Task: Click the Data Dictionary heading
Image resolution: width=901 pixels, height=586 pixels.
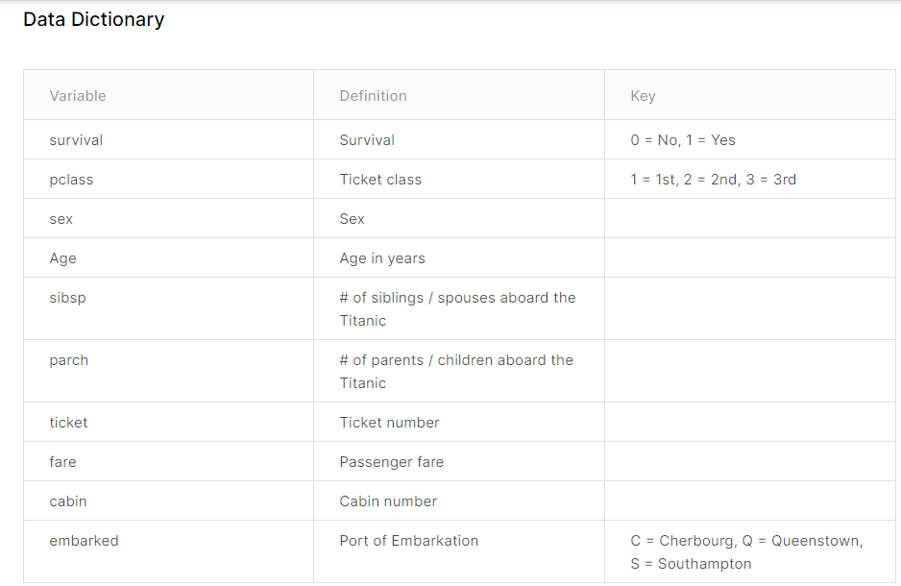Action: click(93, 19)
